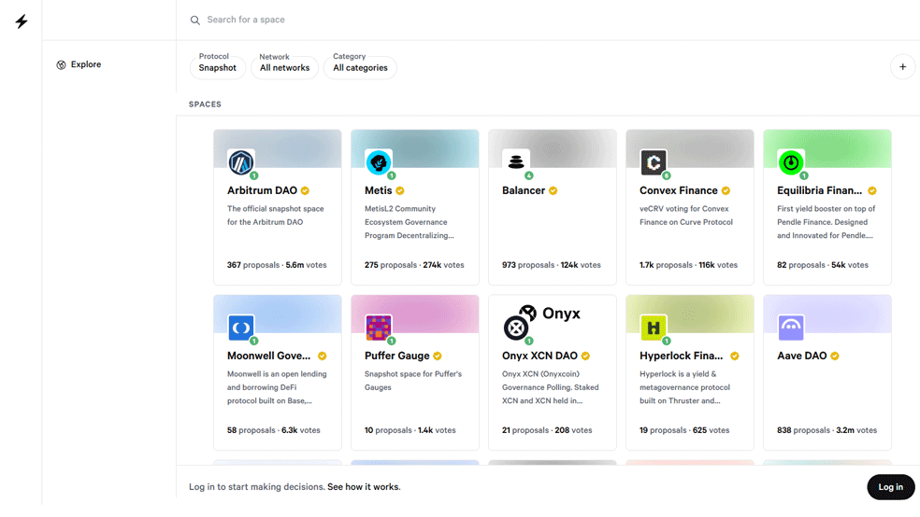The image size is (920, 517).
Task: Click 'veCRV voting for Convex Finance' description
Action: pos(686,216)
